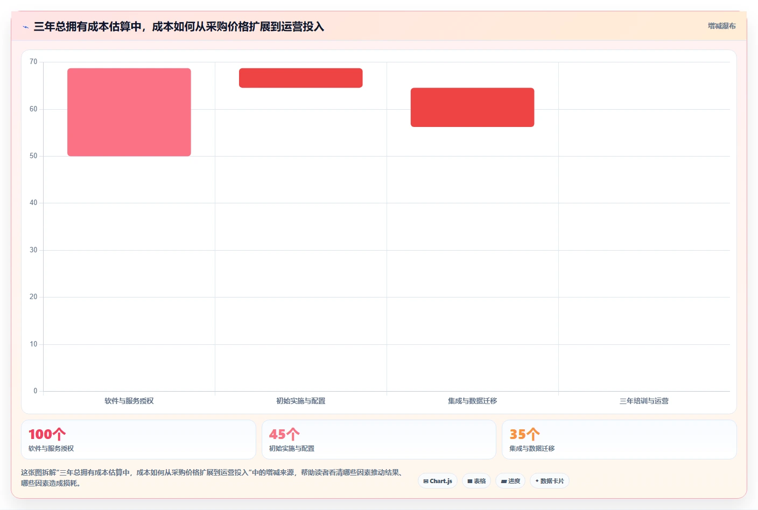Click the 集成与数据迁移 x-axis label

pyautogui.click(x=473, y=401)
